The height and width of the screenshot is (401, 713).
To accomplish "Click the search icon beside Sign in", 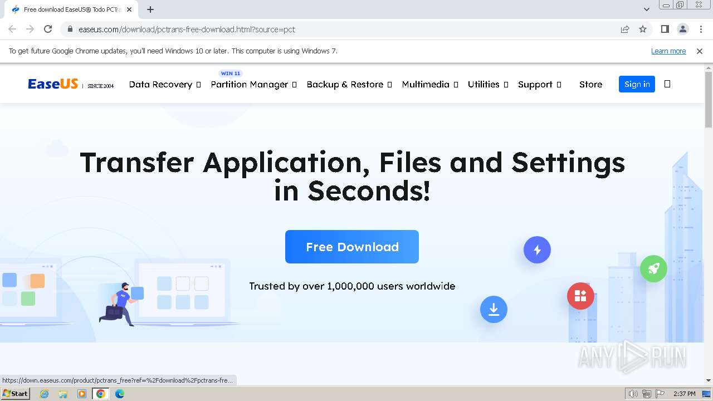I will (667, 84).
